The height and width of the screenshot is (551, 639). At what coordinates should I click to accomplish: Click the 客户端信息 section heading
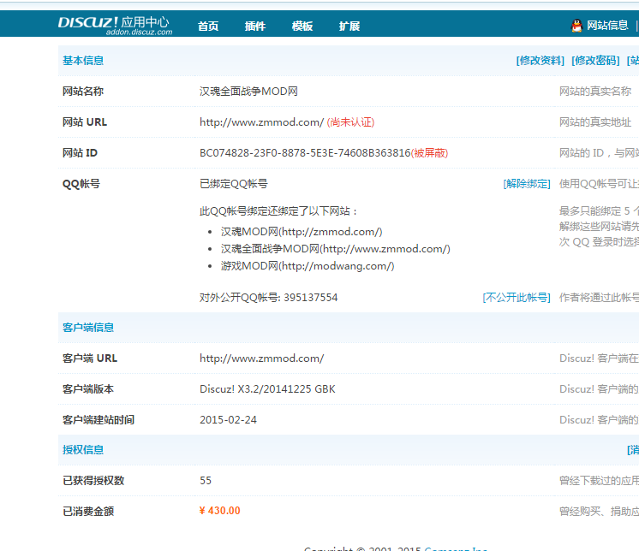point(88,328)
